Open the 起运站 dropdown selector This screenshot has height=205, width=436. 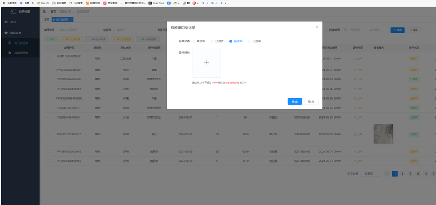(134, 30)
